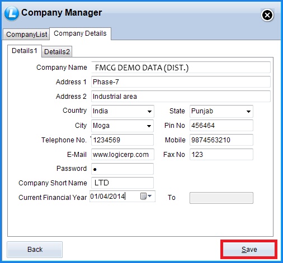Screen dimensions: 283x263
Task: Click into the Address 1 field
Action: (x=181, y=82)
